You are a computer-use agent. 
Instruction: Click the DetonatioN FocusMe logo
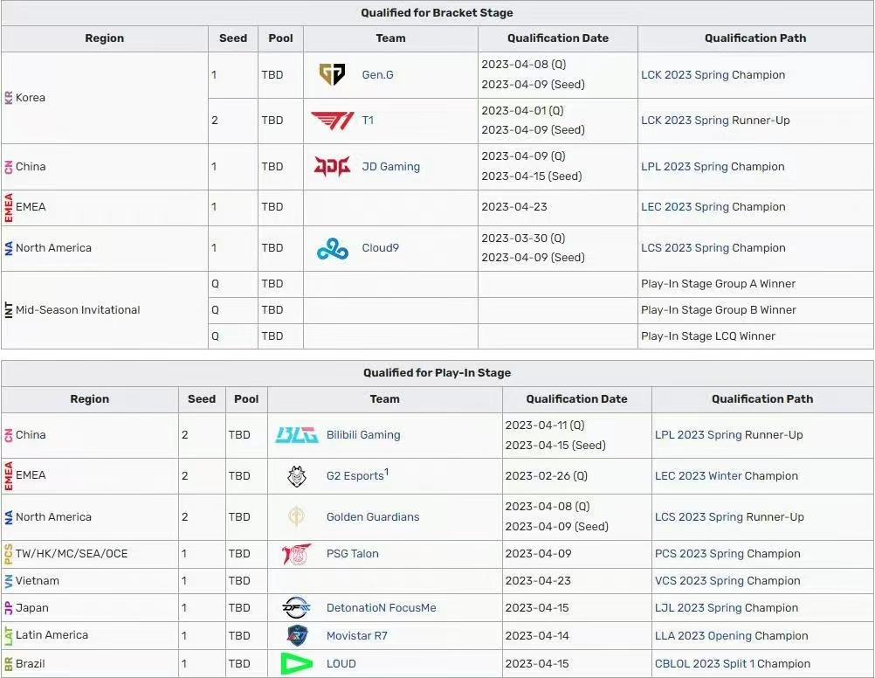297,608
